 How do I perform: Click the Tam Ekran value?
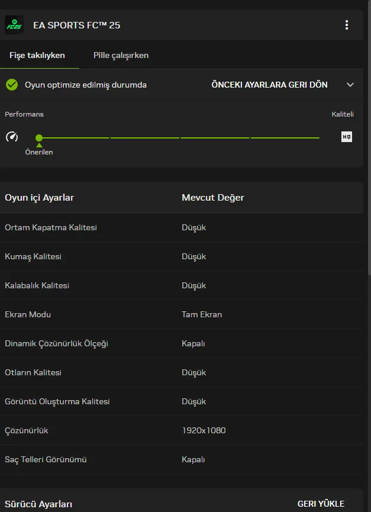point(202,314)
